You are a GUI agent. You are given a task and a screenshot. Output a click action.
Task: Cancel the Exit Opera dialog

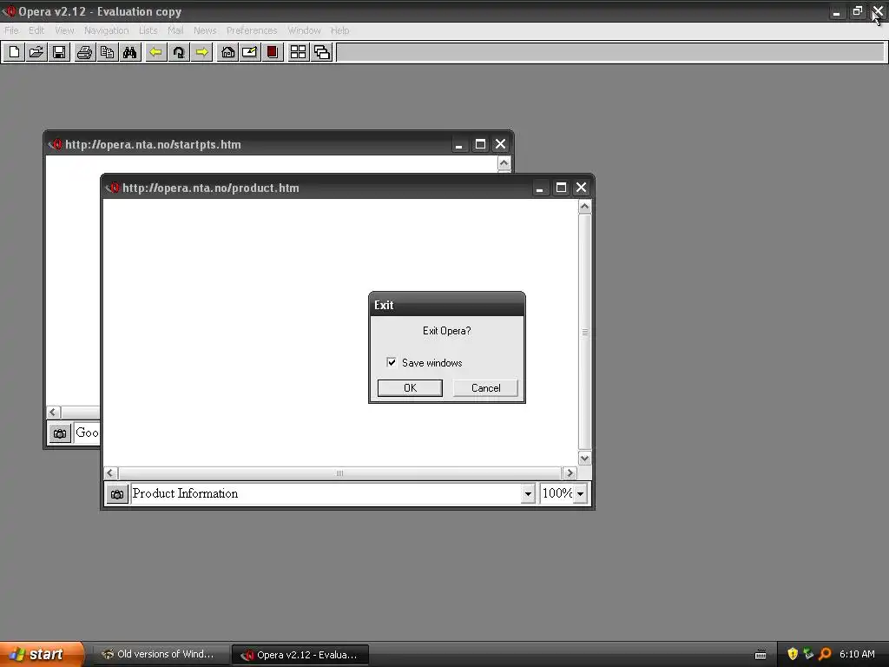pos(486,388)
